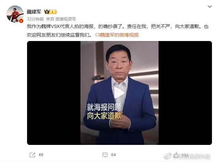Open the profile avatar of 魏建军
Viewport: 213px width, 162px height.
pyautogui.click(x=15, y=14)
